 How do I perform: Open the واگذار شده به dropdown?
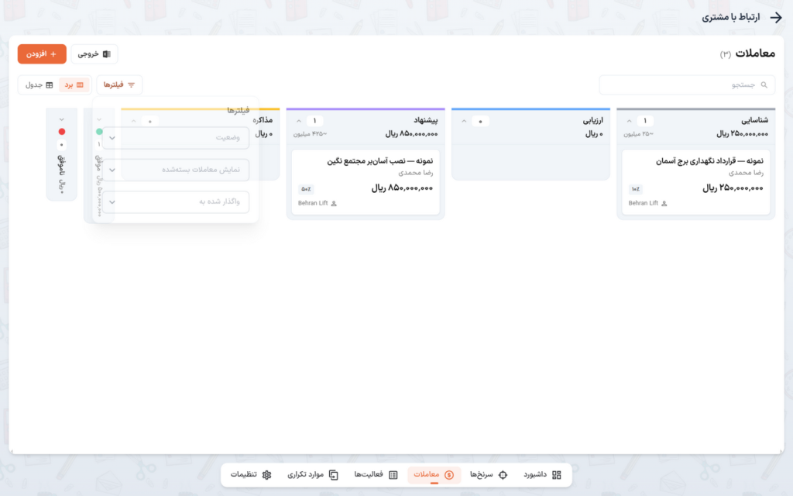coord(176,201)
